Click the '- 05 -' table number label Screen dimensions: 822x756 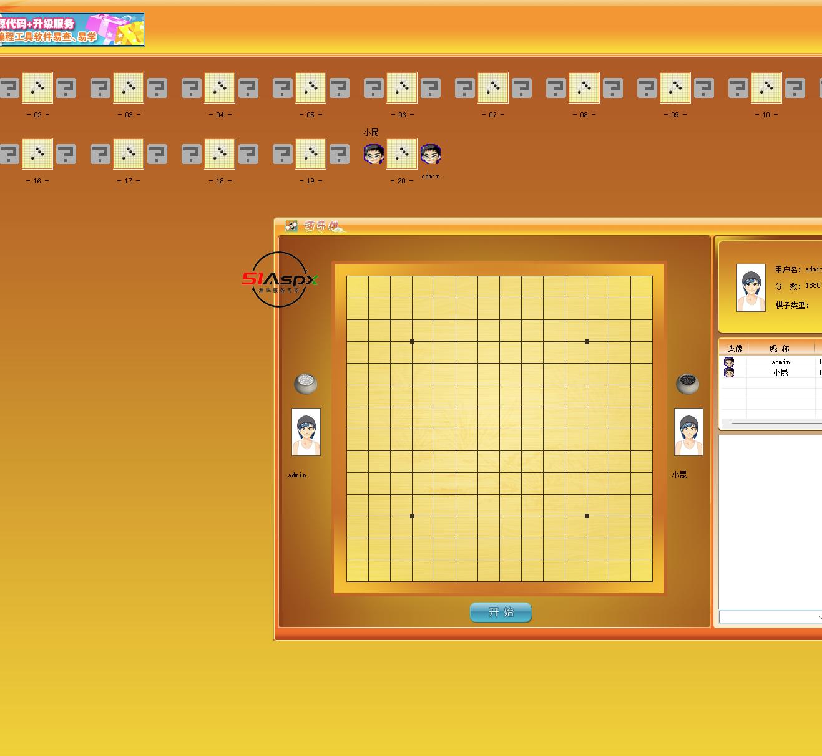(x=311, y=115)
